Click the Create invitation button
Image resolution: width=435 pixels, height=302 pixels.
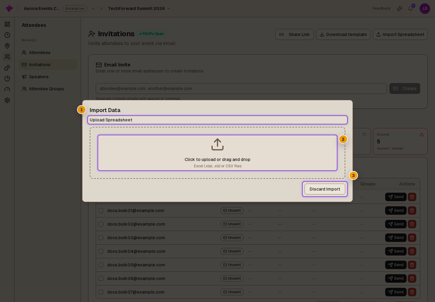click(x=405, y=88)
